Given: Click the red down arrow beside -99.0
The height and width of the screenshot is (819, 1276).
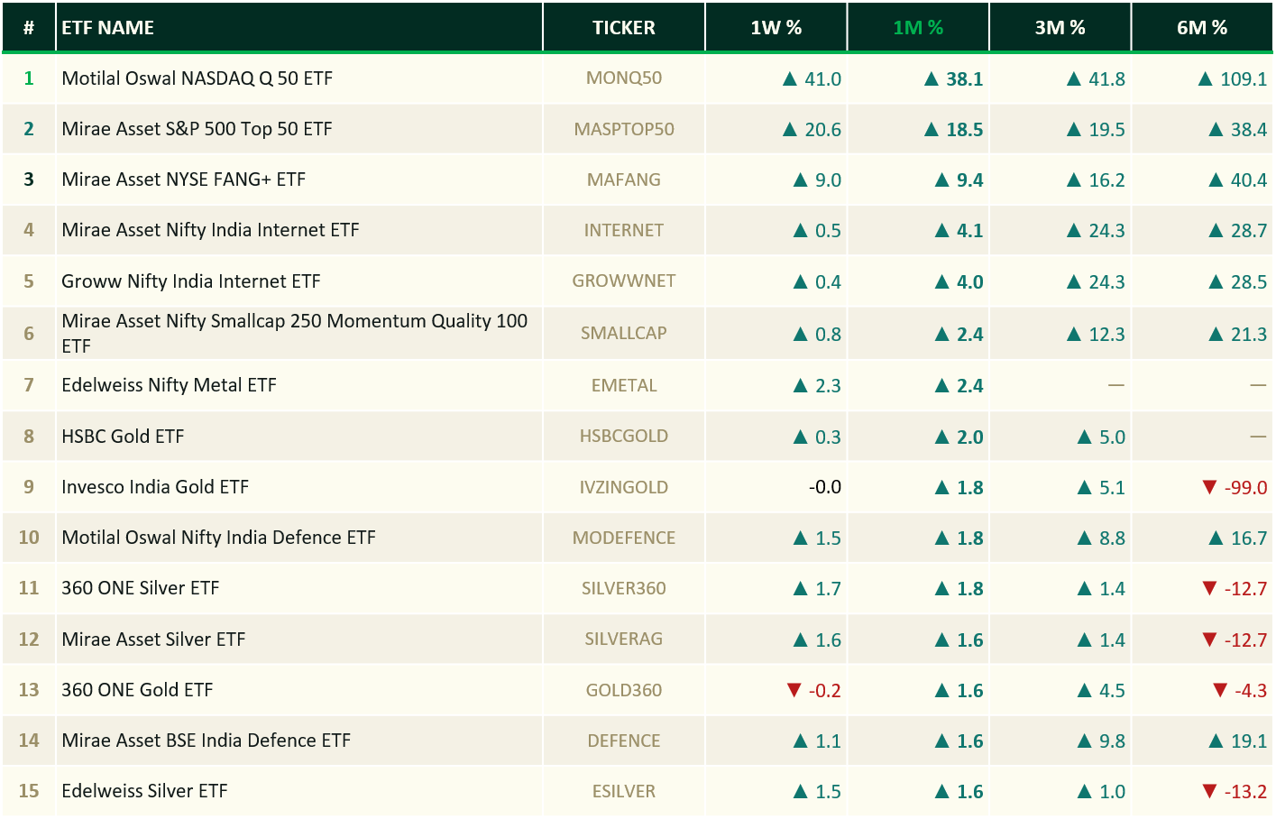Looking at the screenshot, I should pos(1210,487).
